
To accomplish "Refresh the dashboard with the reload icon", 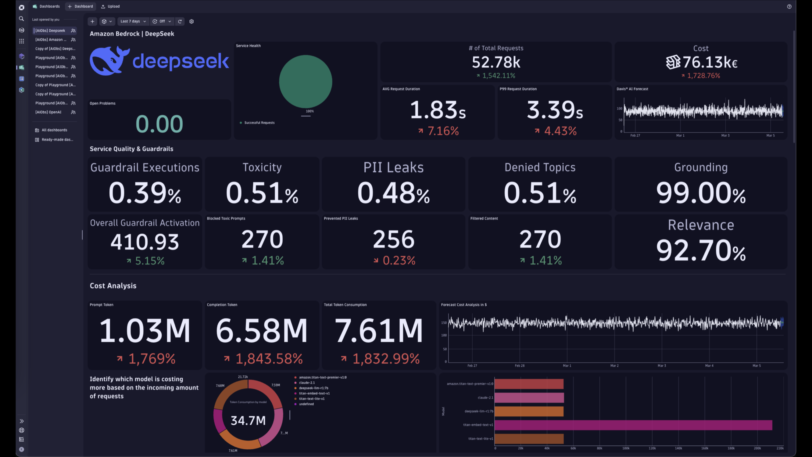I will tap(180, 21).
